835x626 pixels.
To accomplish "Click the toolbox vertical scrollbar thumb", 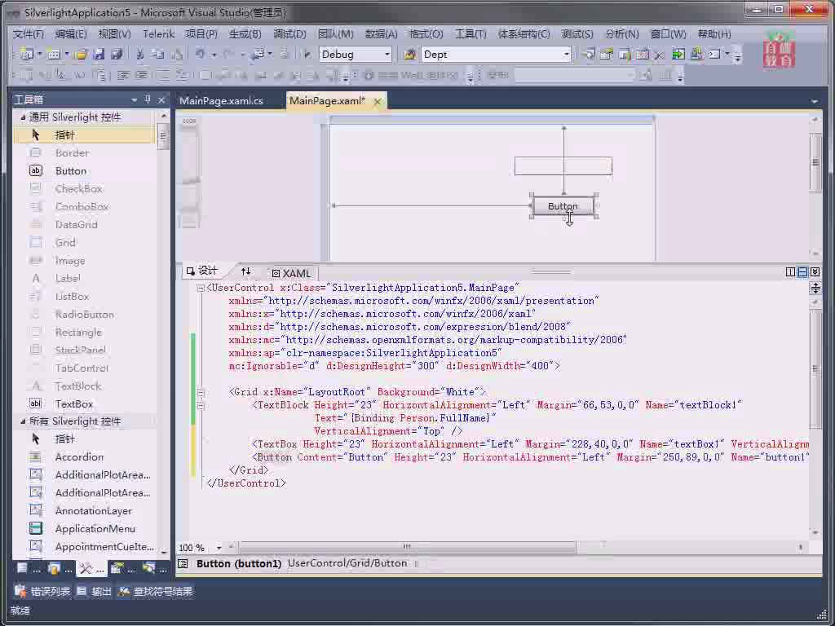I will (163, 136).
